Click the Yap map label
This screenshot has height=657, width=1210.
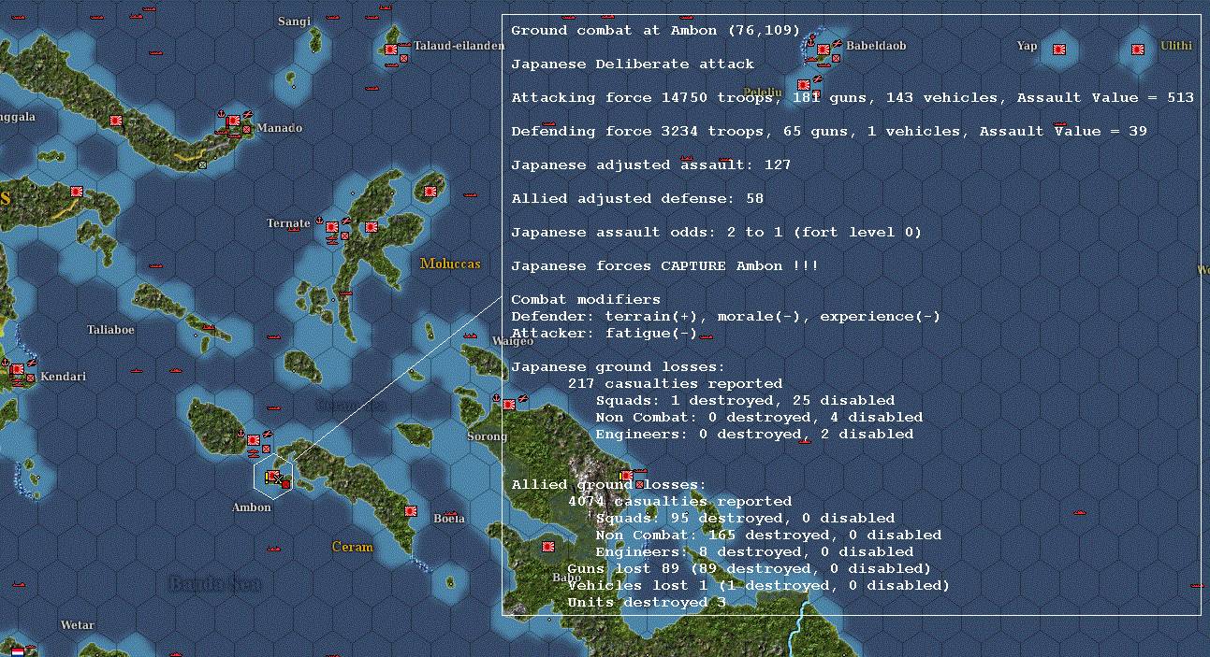coord(1028,46)
